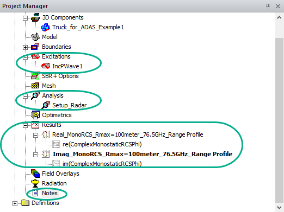Collapse the Imag_MonoRCS report node
The height and width of the screenshot is (212, 284).
pos(35,155)
